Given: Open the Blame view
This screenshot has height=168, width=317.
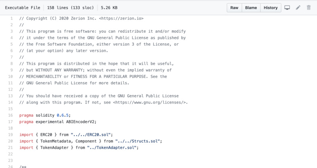Looking at the screenshot, I should [251, 7].
